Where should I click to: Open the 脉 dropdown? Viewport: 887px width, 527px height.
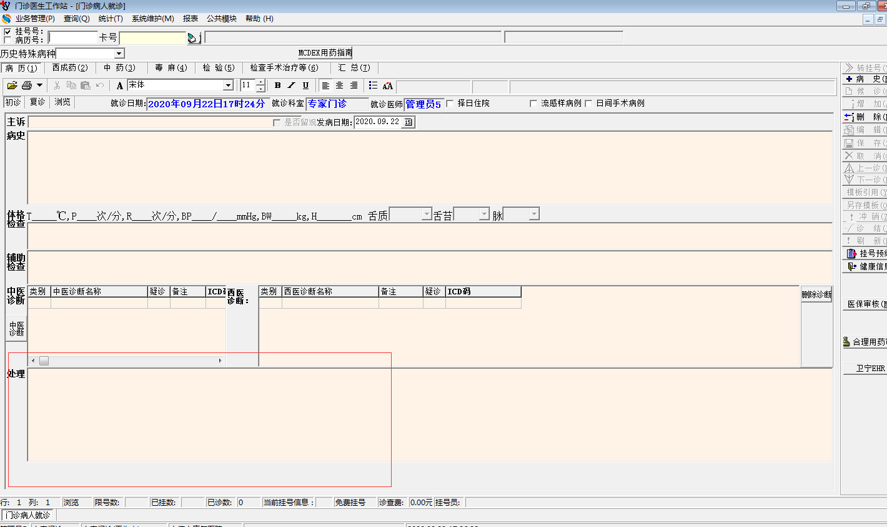tap(534, 215)
